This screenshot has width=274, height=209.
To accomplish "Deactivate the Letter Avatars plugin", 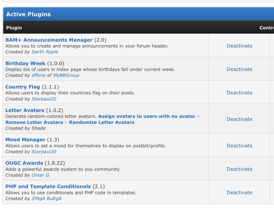I will (239, 119).
